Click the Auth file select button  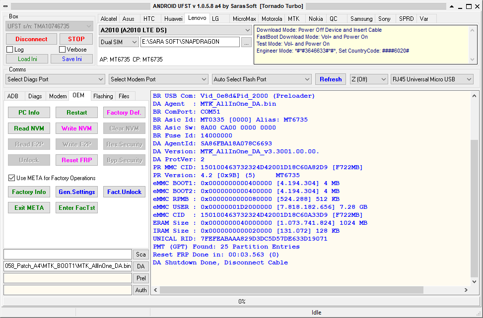tap(141, 290)
